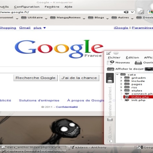Click the Google search text field
The image size is (153, 153).
tap(52, 70)
